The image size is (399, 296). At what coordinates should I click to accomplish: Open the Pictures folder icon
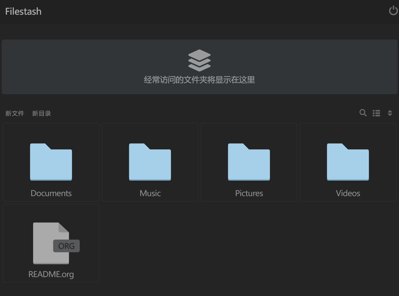point(249,162)
